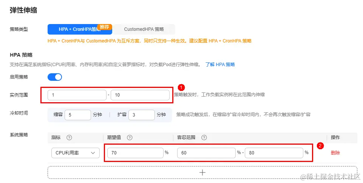Click the minimum instance range field

point(77,95)
